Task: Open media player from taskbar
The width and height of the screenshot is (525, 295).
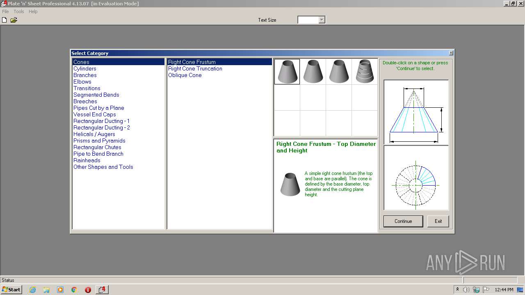Action: pos(60,290)
